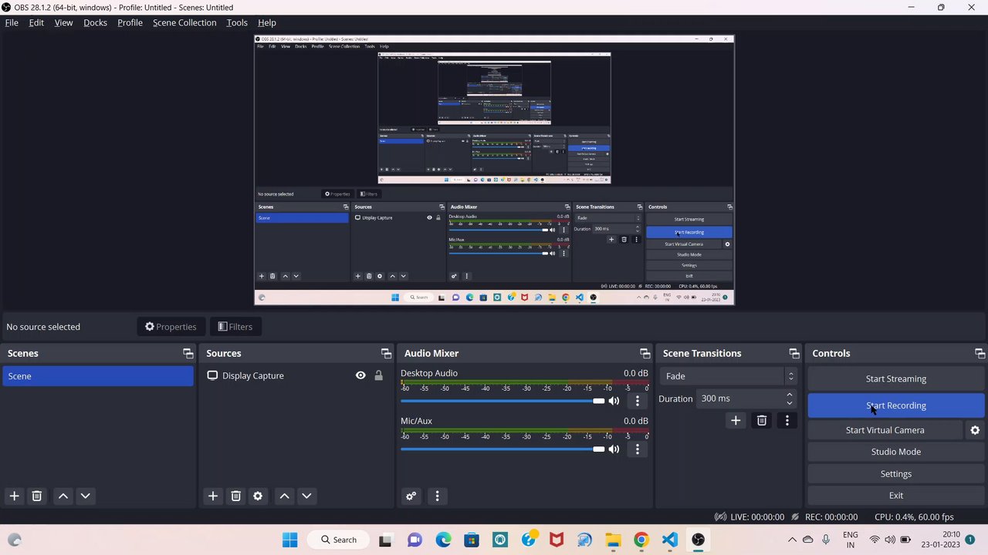Image resolution: width=988 pixels, height=555 pixels.
Task: Move source up arrow in Sources panel
Action: point(285,496)
